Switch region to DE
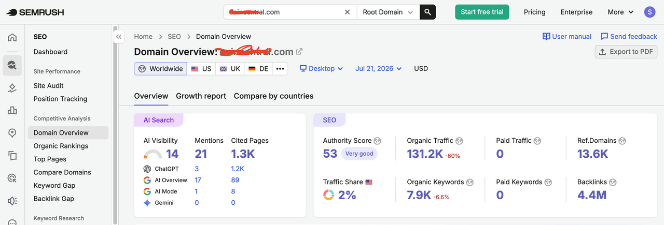 (258, 69)
